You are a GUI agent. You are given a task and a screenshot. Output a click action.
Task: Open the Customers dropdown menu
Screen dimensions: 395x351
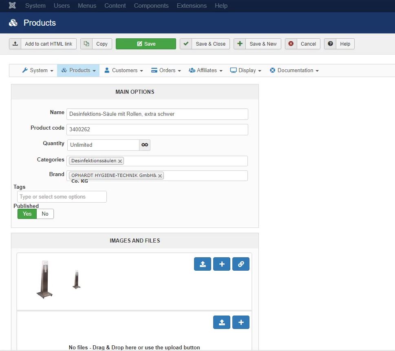tap(124, 70)
